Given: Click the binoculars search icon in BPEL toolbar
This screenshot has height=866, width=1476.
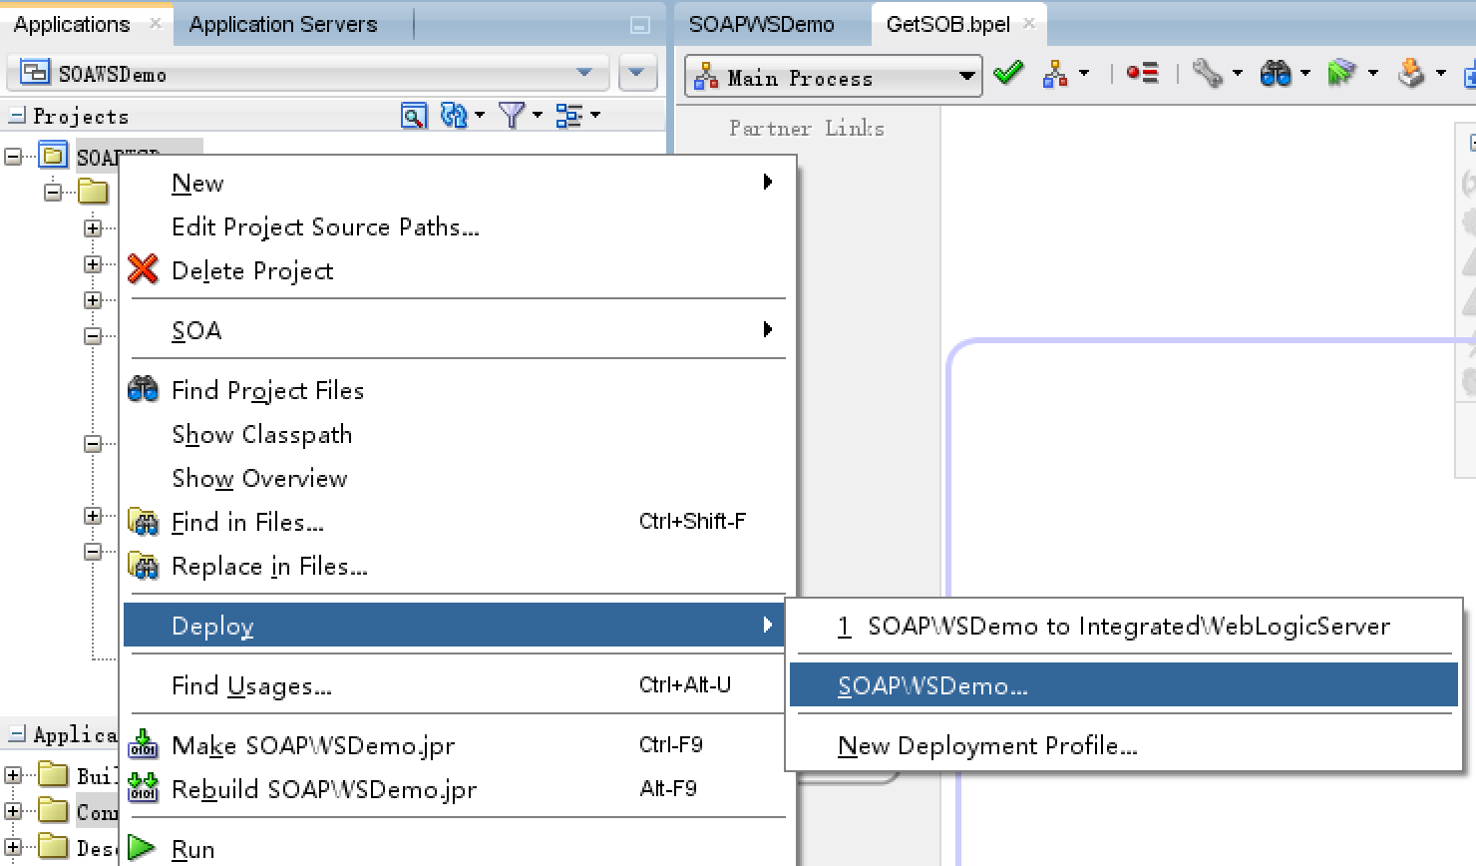Looking at the screenshot, I should 1276,73.
